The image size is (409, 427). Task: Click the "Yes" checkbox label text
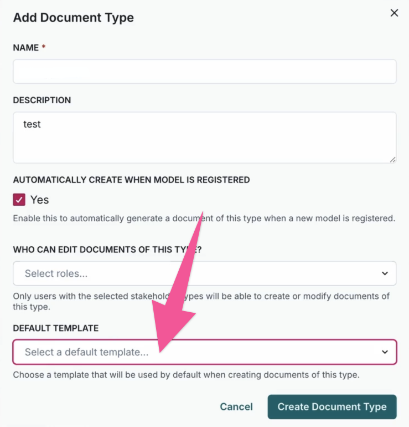click(40, 200)
